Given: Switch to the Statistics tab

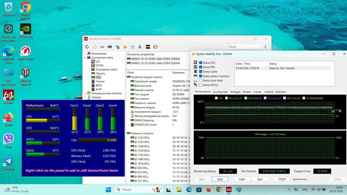Looking at the screenshot, I should pyautogui.click(x=280, y=92).
